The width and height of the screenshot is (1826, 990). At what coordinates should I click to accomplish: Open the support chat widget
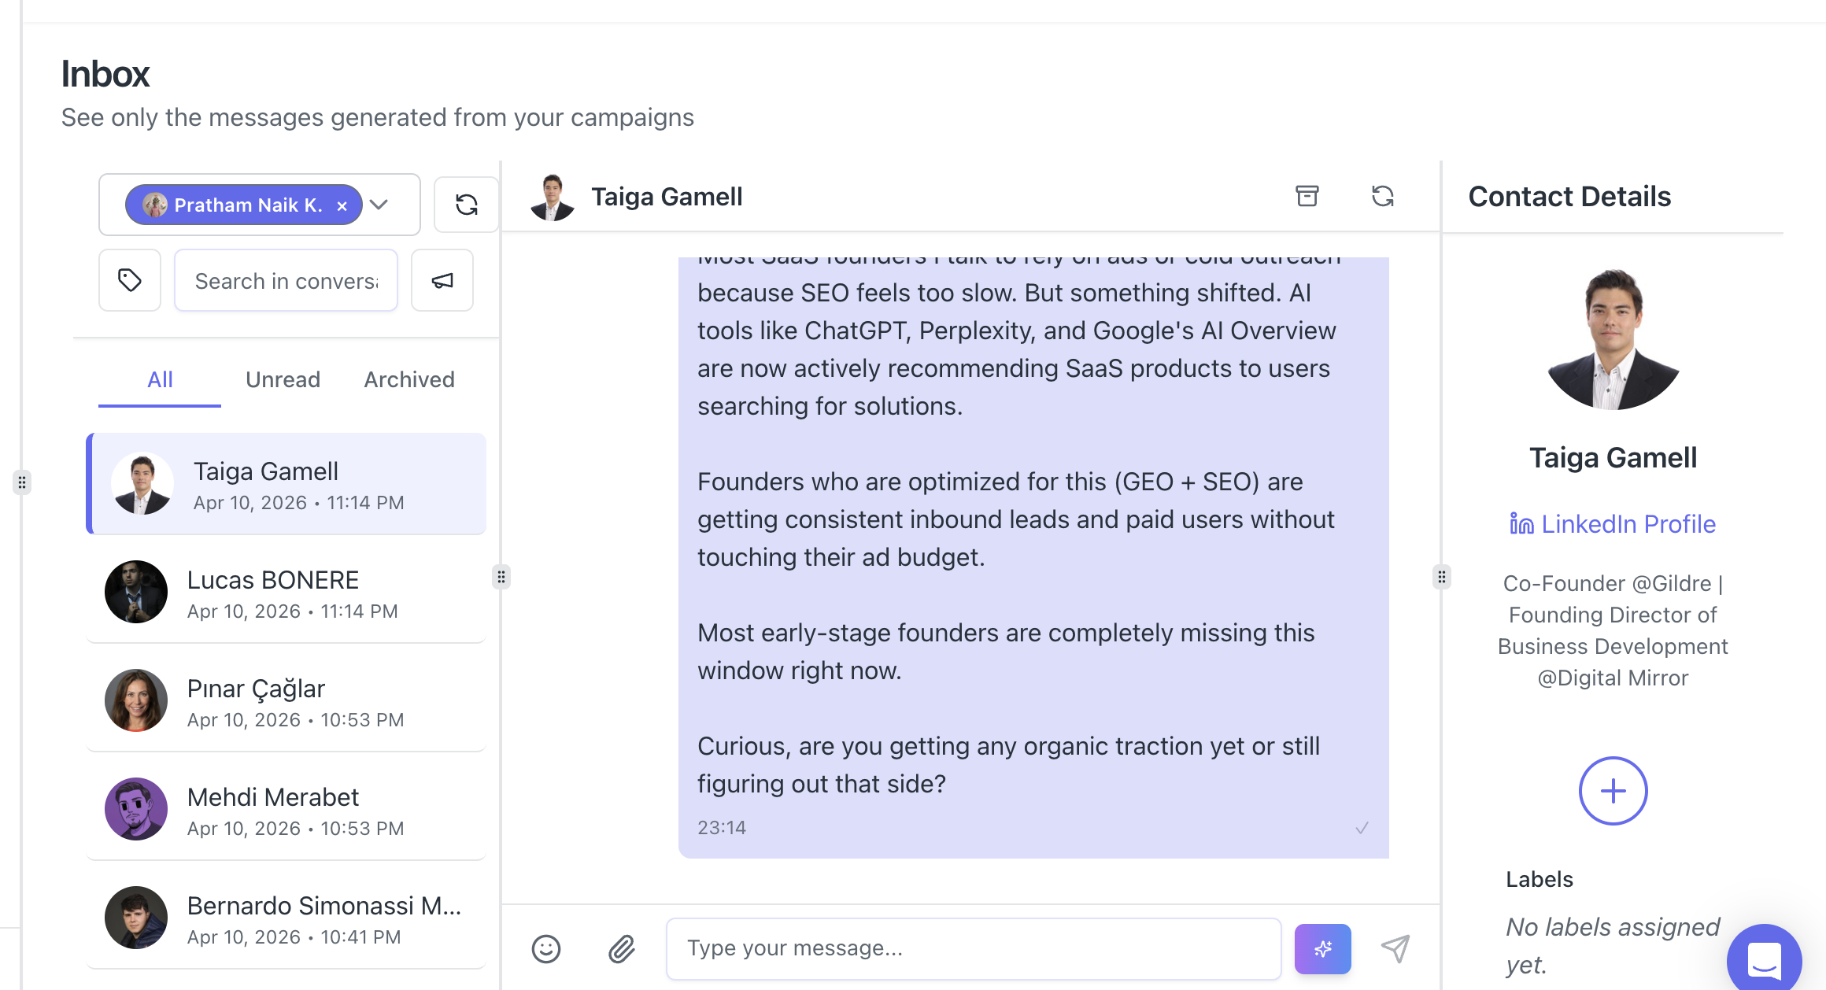1764,960
